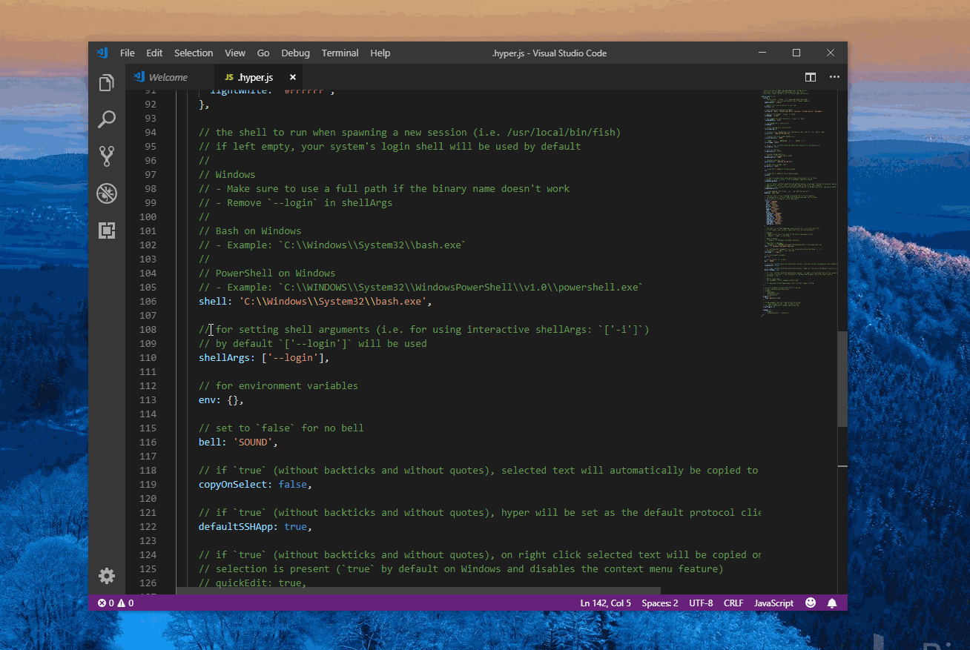Open the Extensions view
Viewport: 970px width, 650px height.
click(106, 231)
